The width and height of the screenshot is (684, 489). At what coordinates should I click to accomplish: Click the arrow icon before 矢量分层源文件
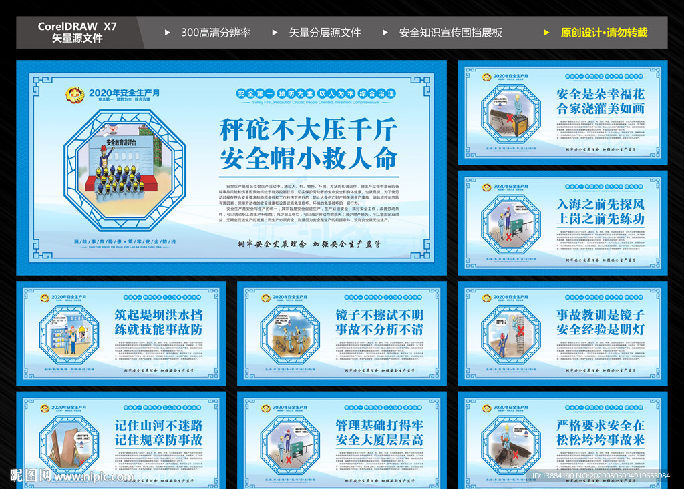pos(275,32)
